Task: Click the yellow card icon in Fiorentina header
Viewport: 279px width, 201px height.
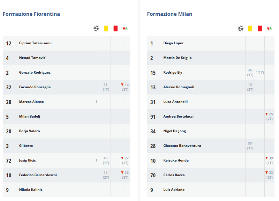Action: click(106, 29)
